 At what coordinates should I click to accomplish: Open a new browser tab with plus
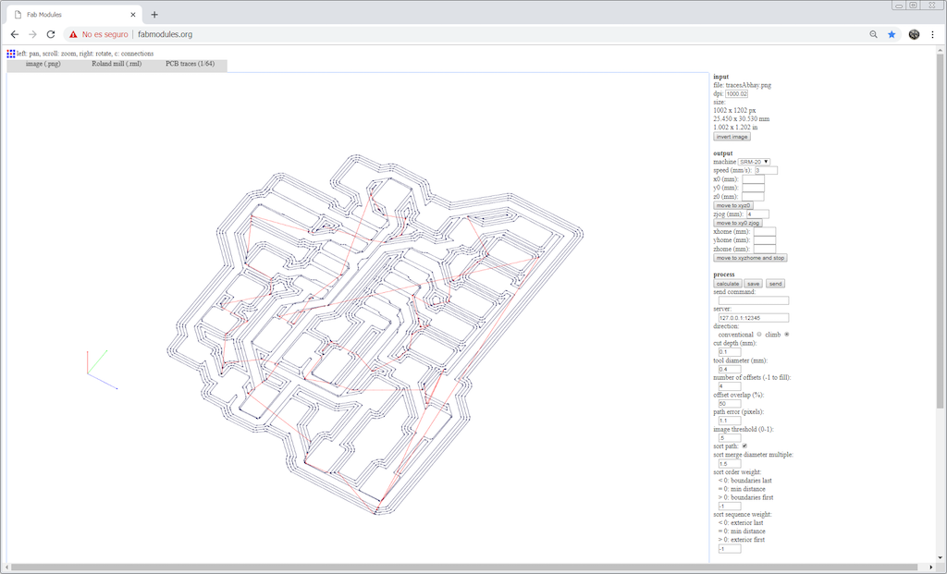(154, 15)
